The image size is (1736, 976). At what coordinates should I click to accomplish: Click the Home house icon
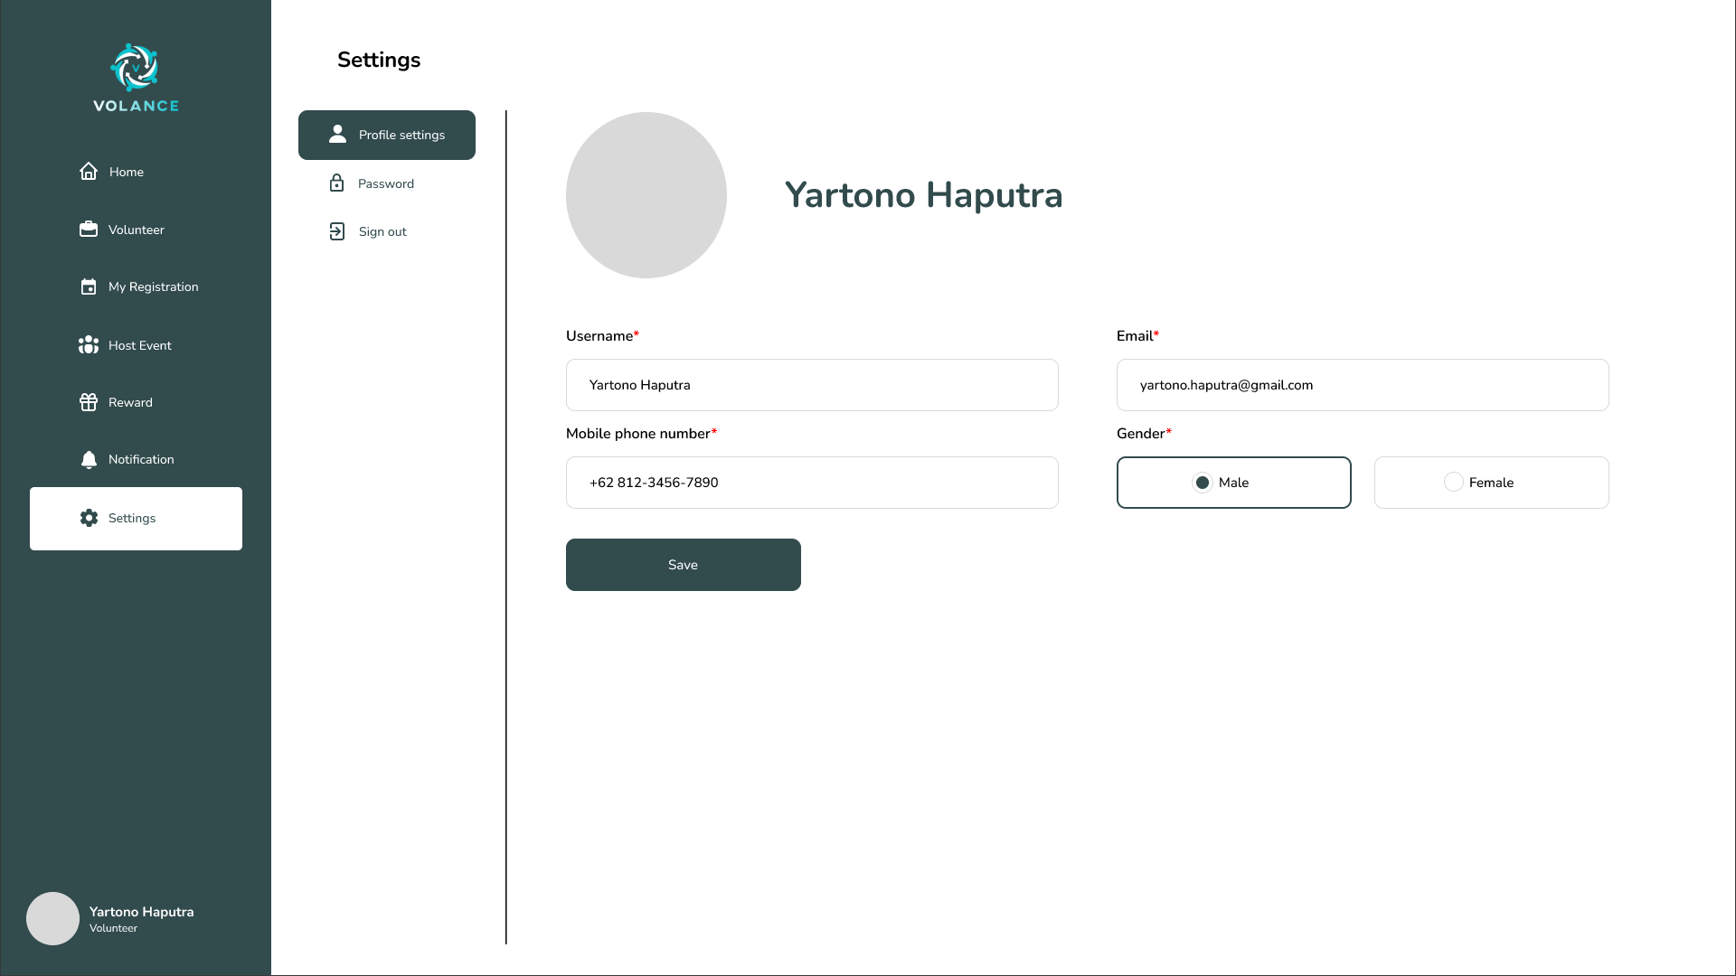89,172
